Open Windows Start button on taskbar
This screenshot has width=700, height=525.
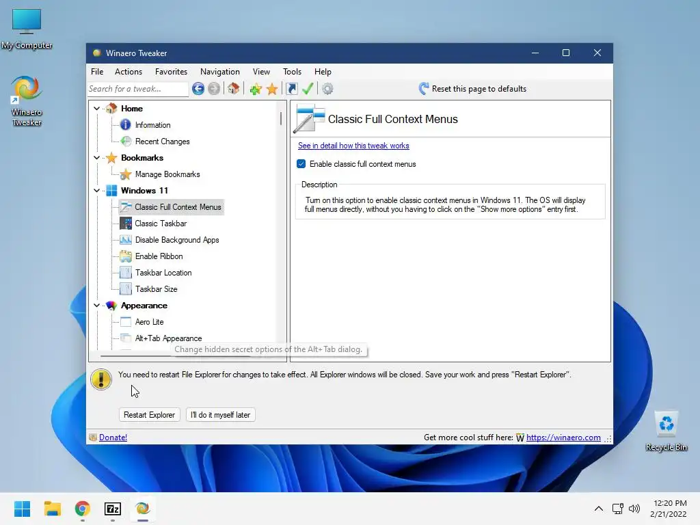[22, 509]
